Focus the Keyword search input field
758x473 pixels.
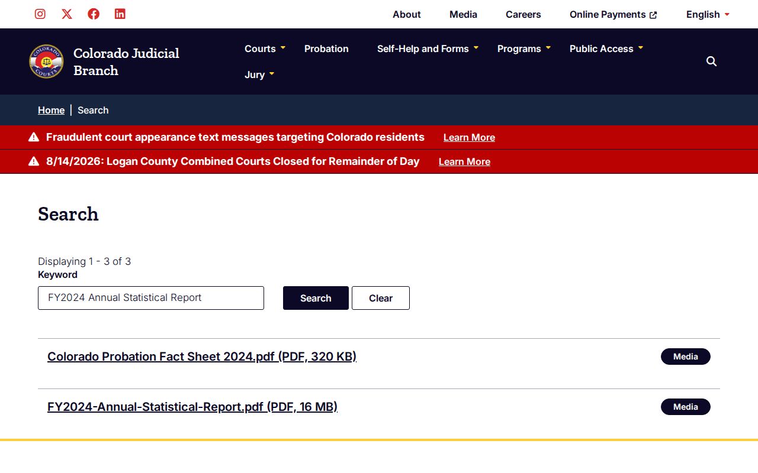pyautogui.click(x=151, y=298)
